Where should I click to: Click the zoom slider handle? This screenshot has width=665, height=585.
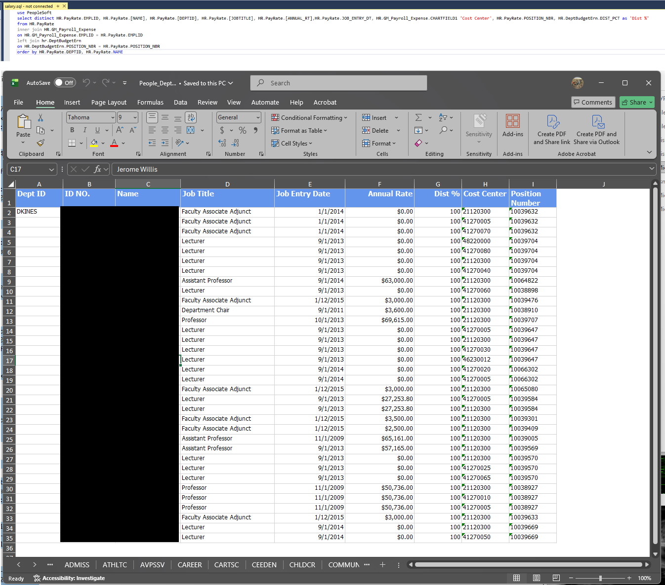tap(600, 578)
